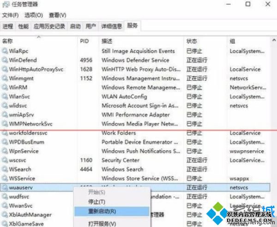277x227 pixels.
Task: Open the 查看(V) menu
Action: point(57,15)
